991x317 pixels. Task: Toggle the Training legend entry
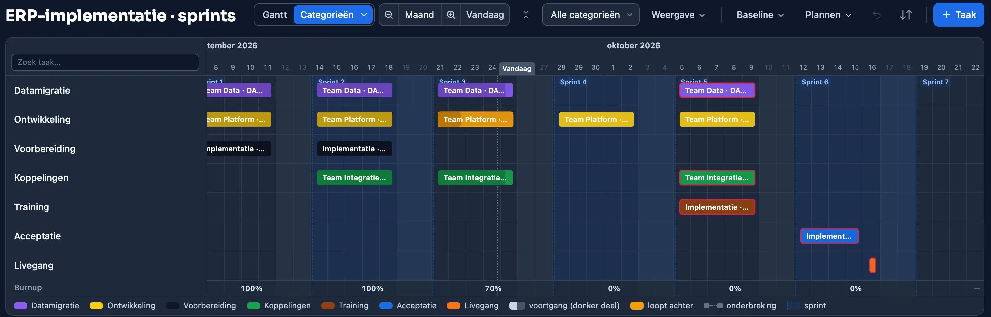[x=345, y=306]
